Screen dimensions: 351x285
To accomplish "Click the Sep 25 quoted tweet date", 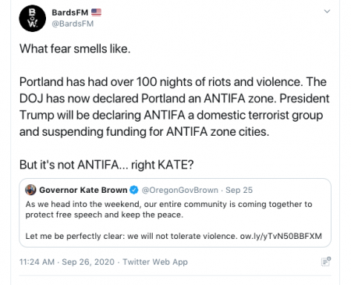I will (x=239, y=190).
